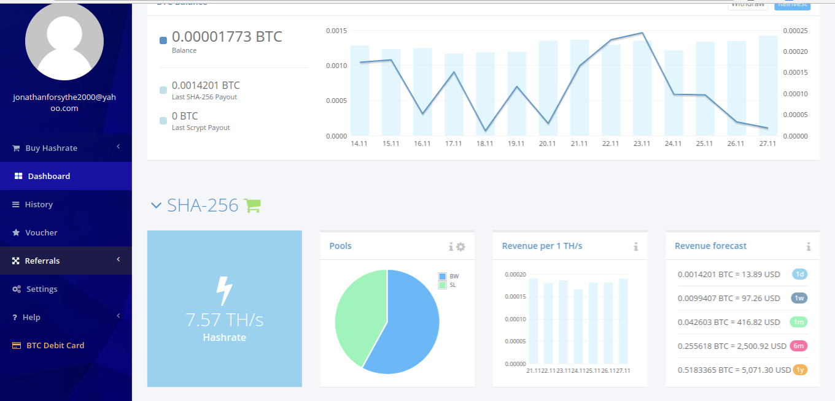The width and height of the screenshot is (835, 401).
Task: Click the Voucher star icon
Action: pos(16,232)
